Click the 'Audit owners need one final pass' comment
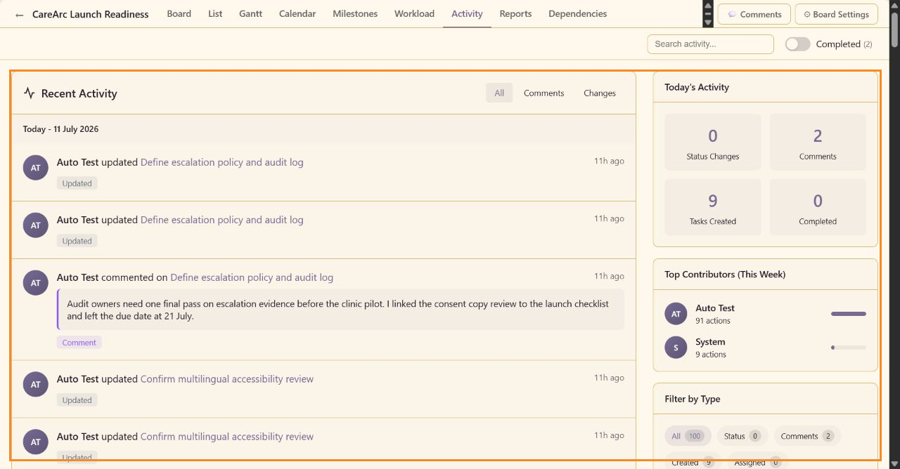The image size is (900, 469). click(x=340, y=310)
